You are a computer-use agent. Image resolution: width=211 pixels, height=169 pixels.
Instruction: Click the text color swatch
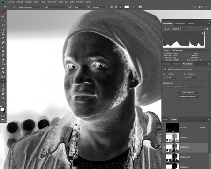coord(127,7)
